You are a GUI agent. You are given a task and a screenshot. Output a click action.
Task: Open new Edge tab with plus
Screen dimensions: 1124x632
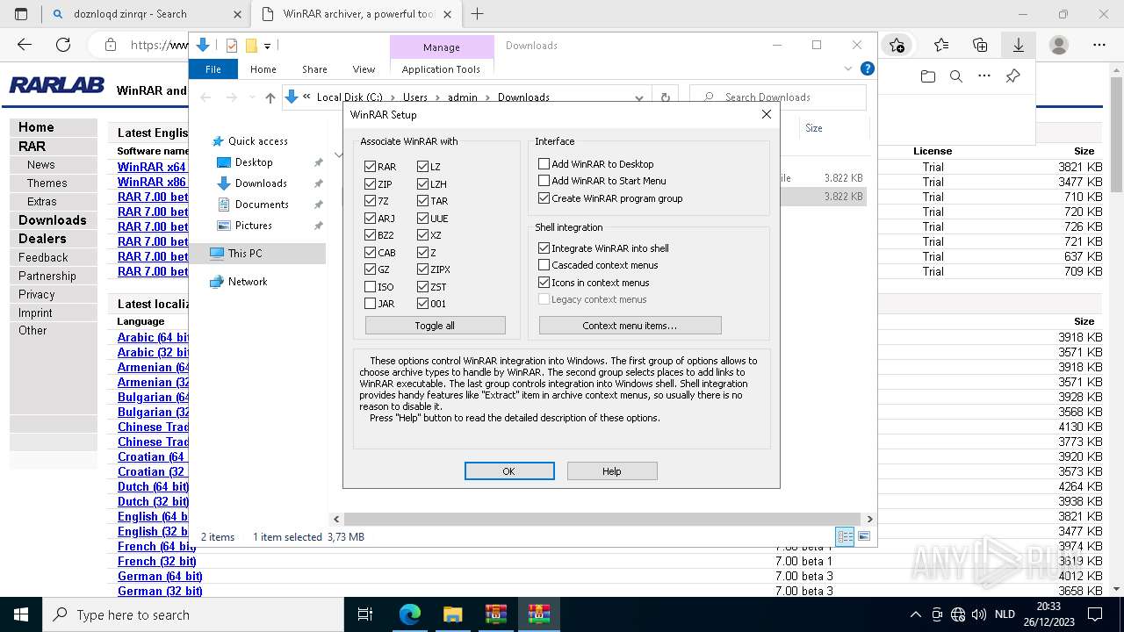pyautogui.click(x=478, y=14)
